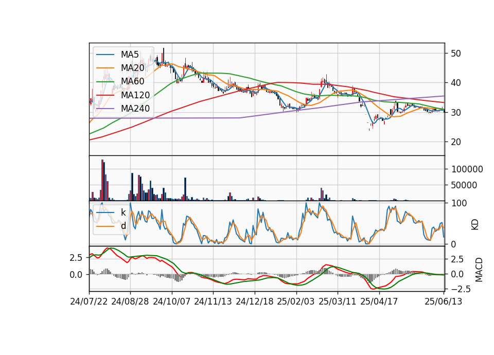The width and height of the screenshot is (494, 355).
Task: Click the price axis value 30
Action: (x=456, y=113)
